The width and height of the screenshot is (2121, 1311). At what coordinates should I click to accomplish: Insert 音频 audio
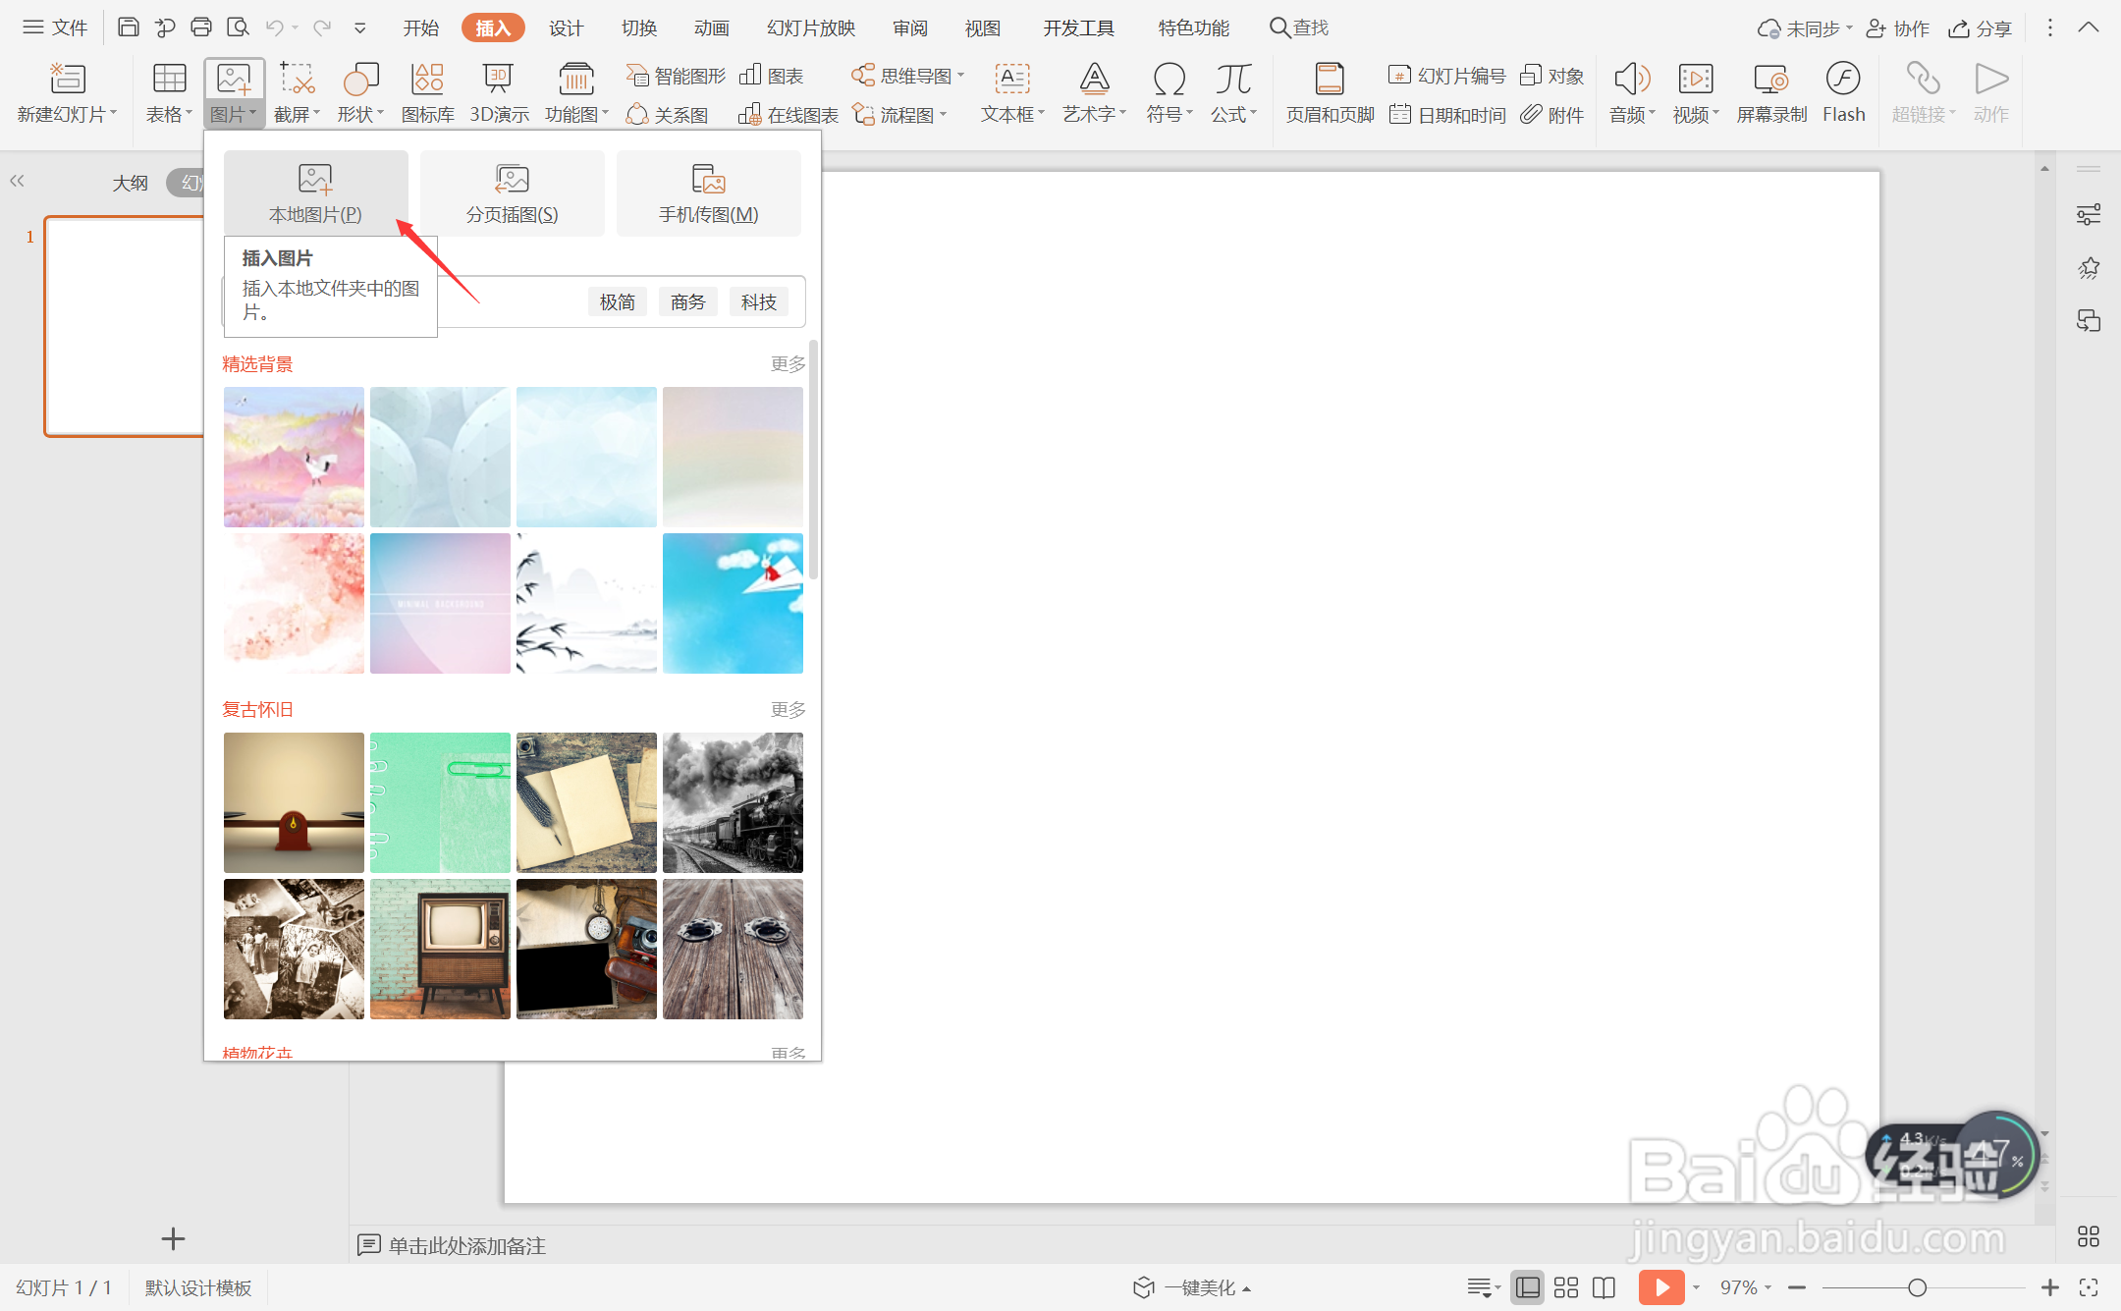click(1632, 92)
